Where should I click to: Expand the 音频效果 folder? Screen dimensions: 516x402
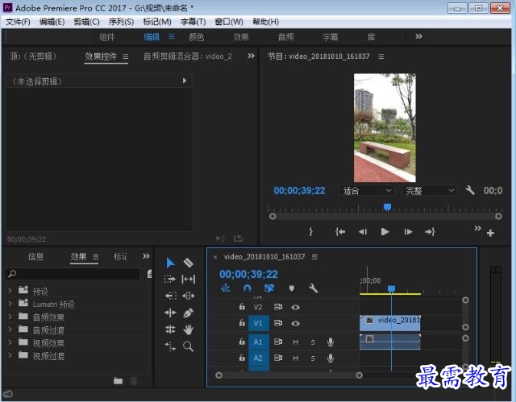click(10, 317)
